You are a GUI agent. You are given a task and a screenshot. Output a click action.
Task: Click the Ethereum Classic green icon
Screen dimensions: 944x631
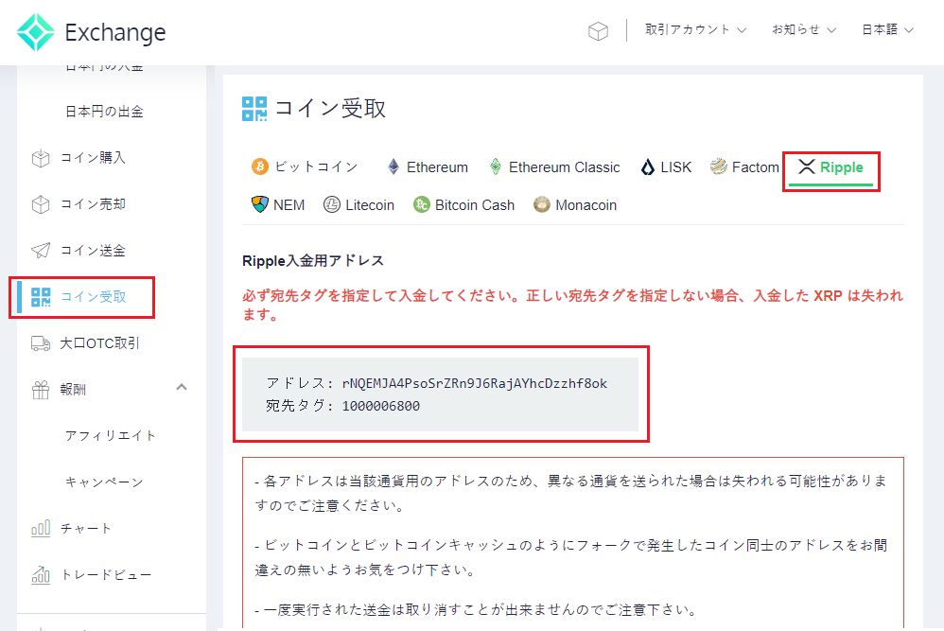pyautogui.click(x=496, y=167)
